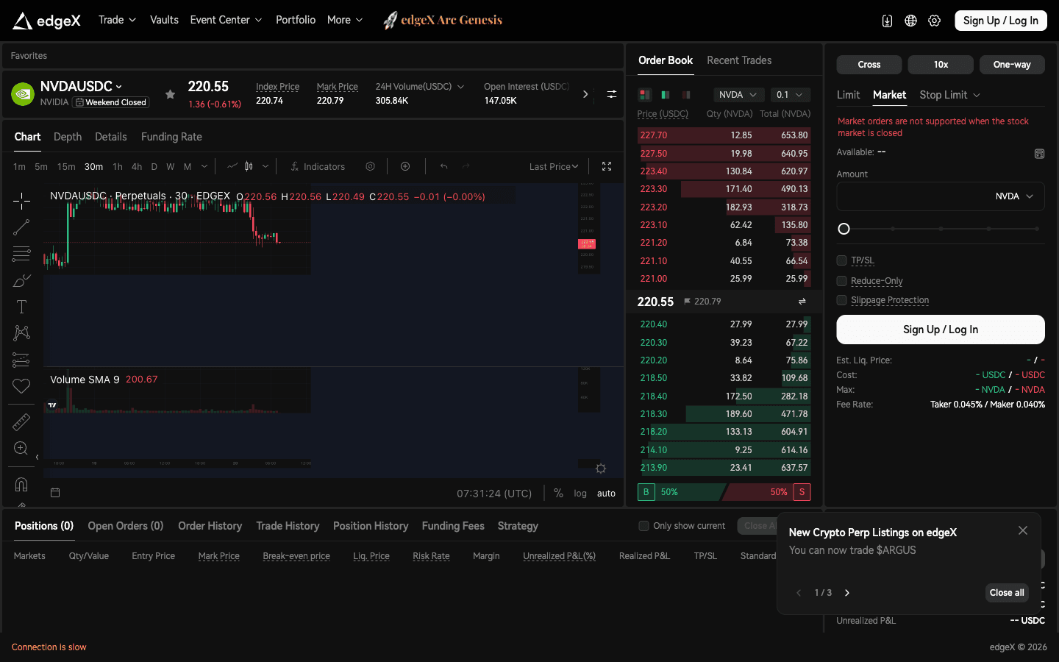
Task: Open the calculator icon beside Available
Action: click(1039, 154)
